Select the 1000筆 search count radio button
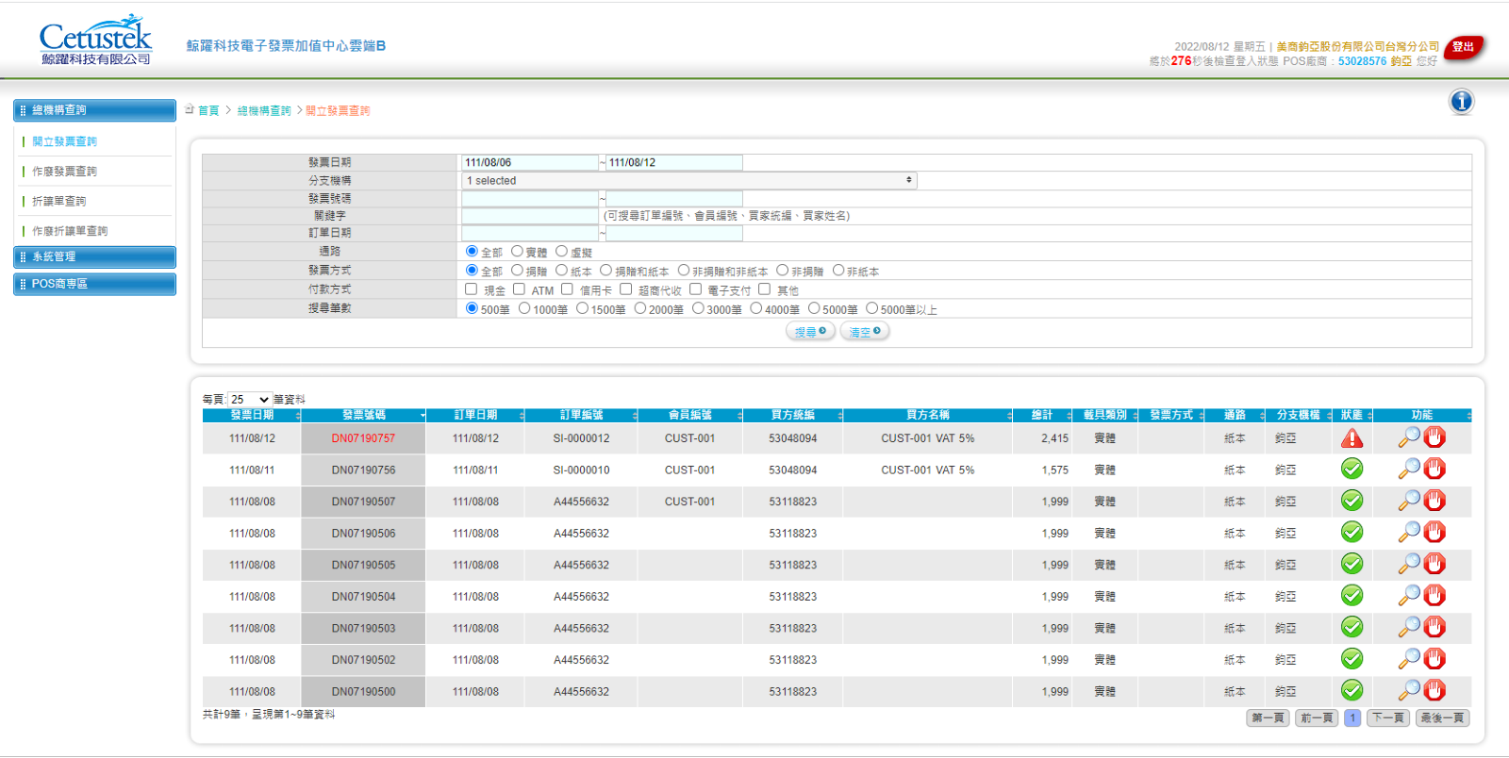 pos(524,308)
